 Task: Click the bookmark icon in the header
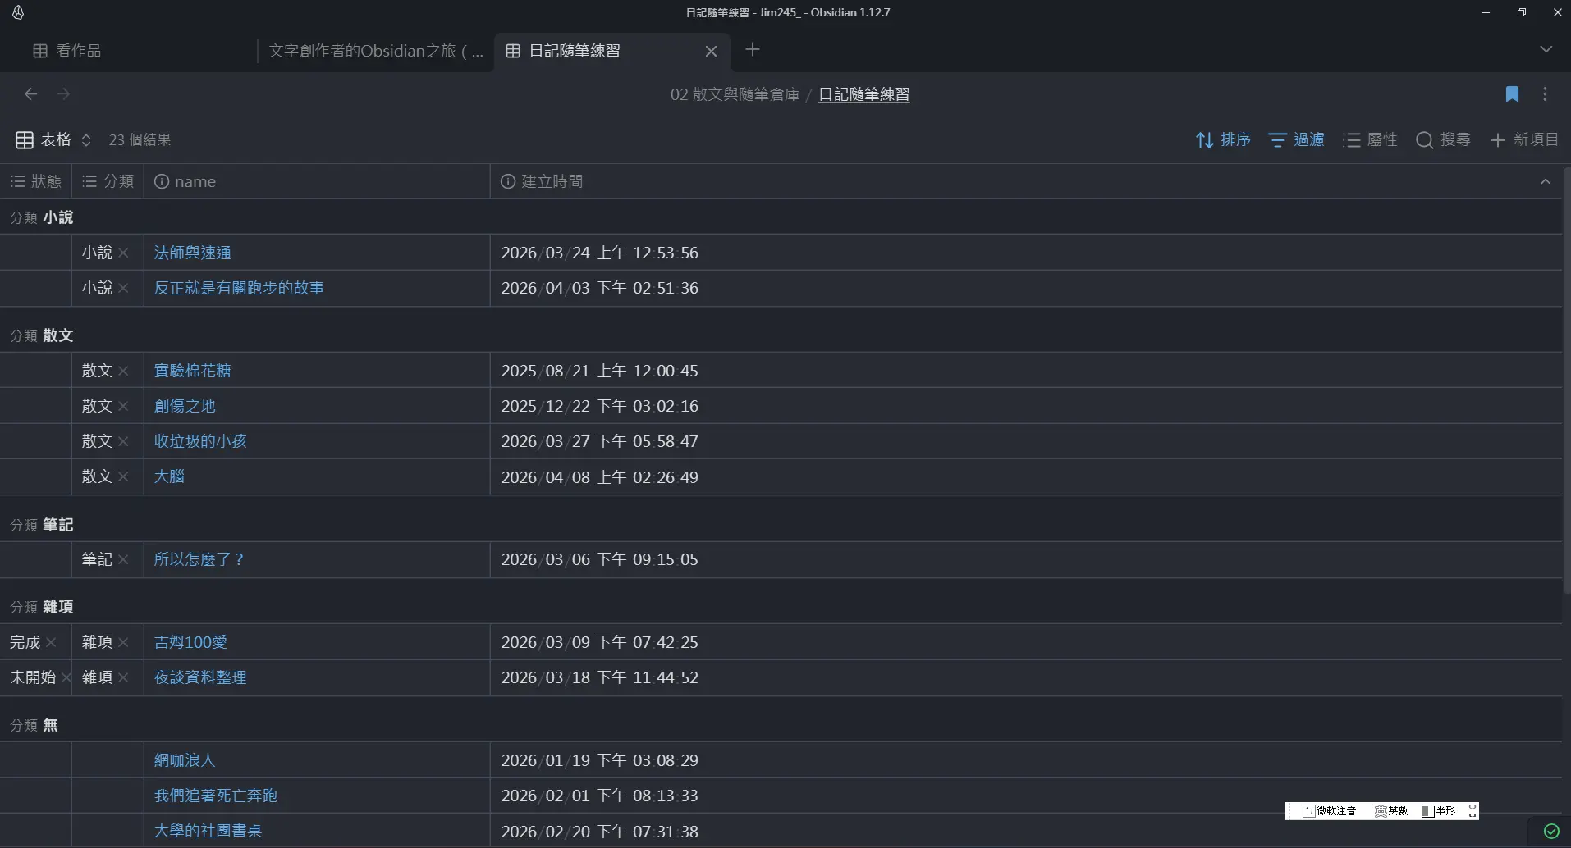(1512, 94)
